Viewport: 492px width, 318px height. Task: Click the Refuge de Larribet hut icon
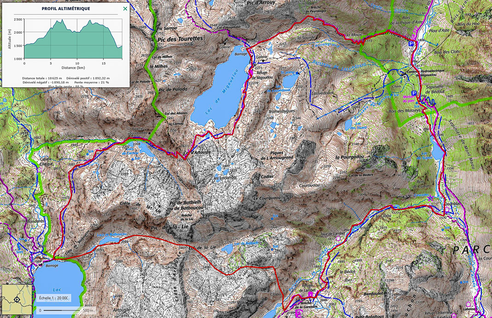pyautogui.click(x=311, y=295)
